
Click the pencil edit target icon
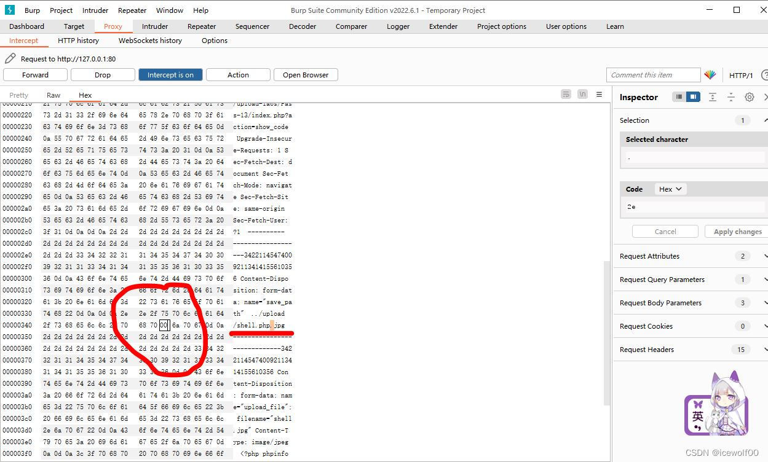(10, 58)
